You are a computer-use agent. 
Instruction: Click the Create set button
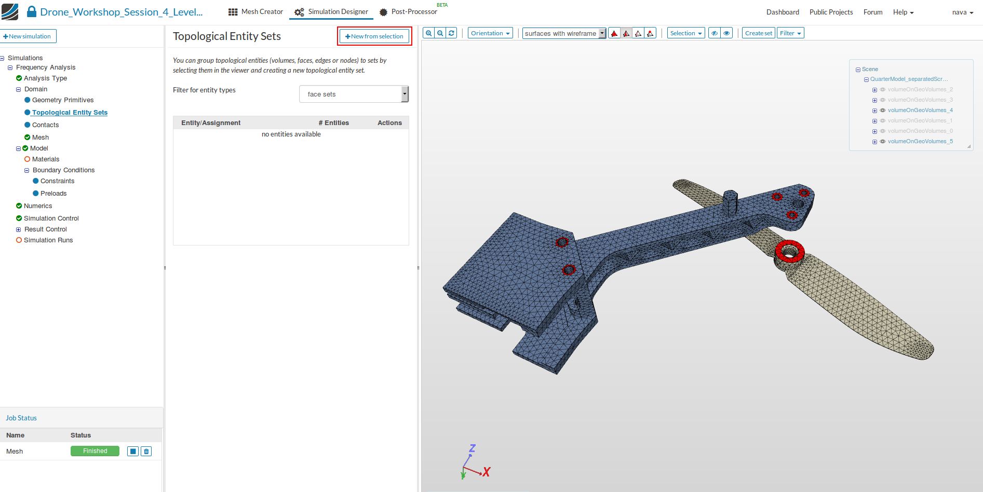point(758,33)
